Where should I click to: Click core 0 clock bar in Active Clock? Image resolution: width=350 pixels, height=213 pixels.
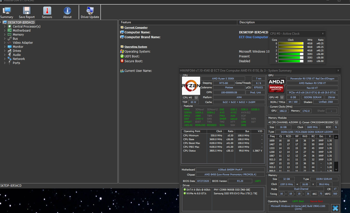(x=291, y=44)
